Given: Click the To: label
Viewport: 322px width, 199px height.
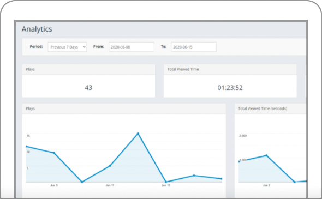Looking at the screenshot, I should pos(164,46).
